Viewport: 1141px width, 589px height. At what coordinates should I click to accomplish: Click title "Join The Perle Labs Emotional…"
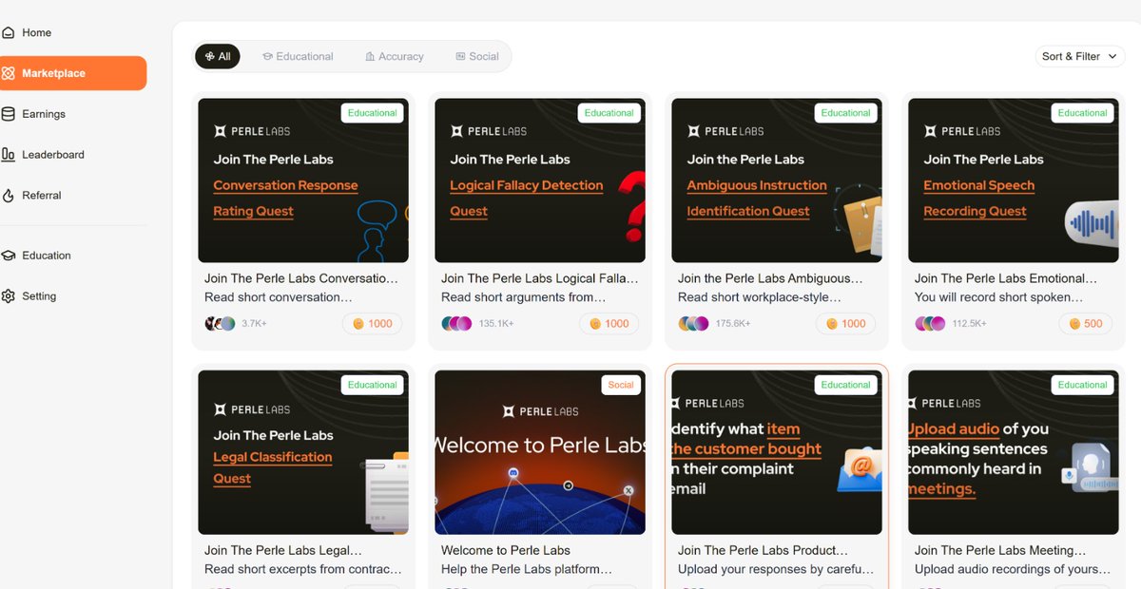1005,278
